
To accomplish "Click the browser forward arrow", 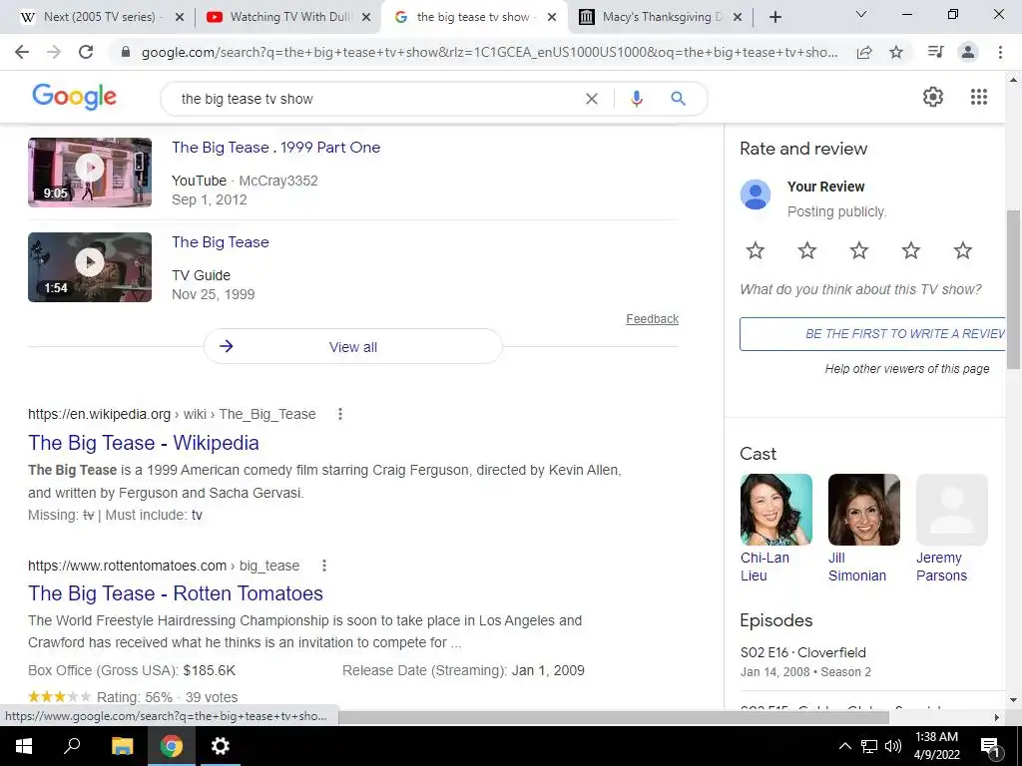I will 54,52.
